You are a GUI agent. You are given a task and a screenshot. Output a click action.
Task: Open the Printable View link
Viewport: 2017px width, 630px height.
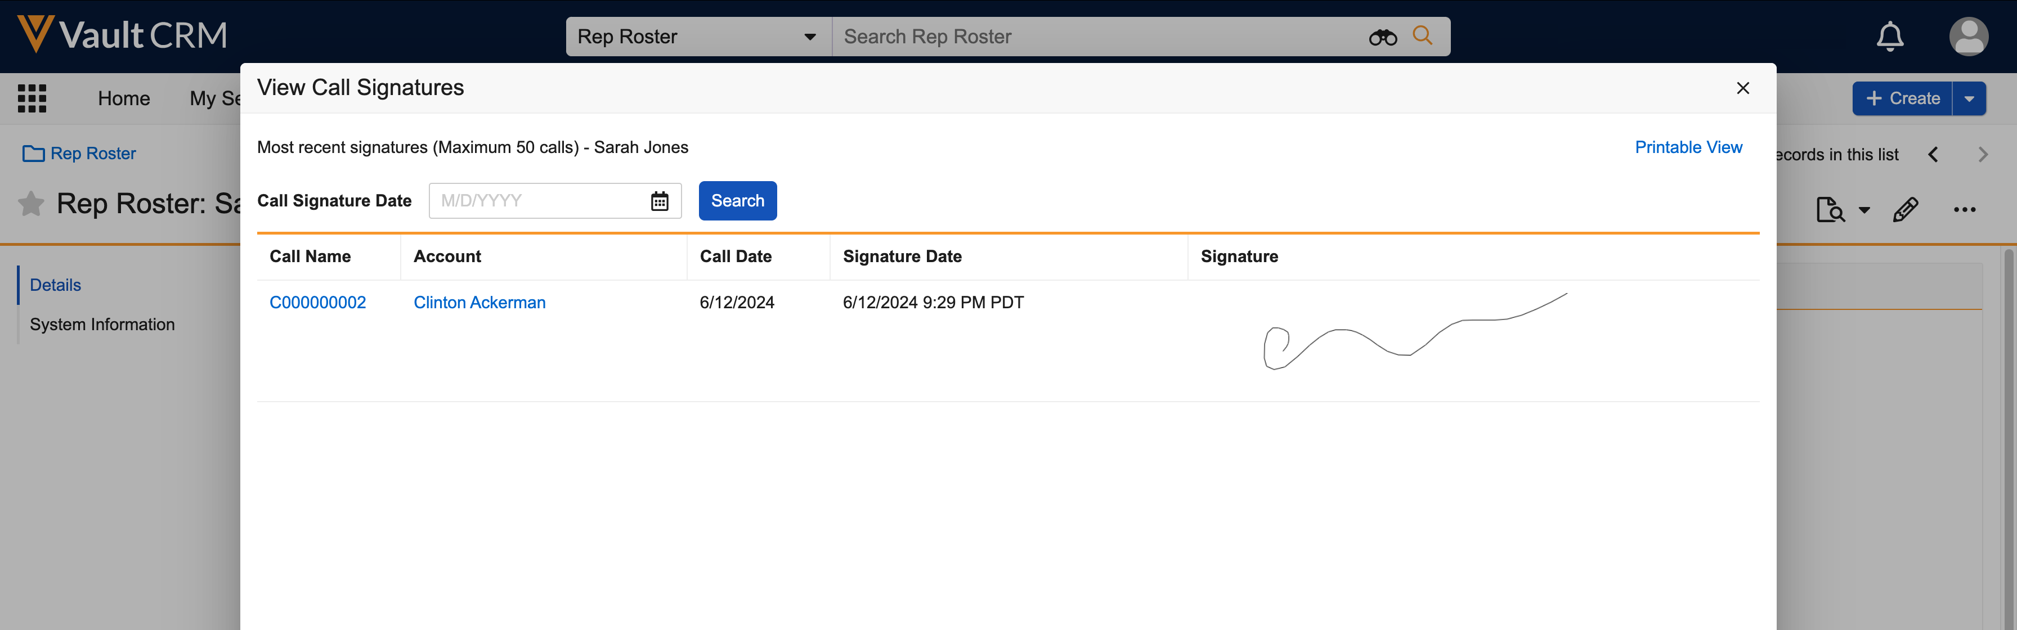click(1688, 147)
